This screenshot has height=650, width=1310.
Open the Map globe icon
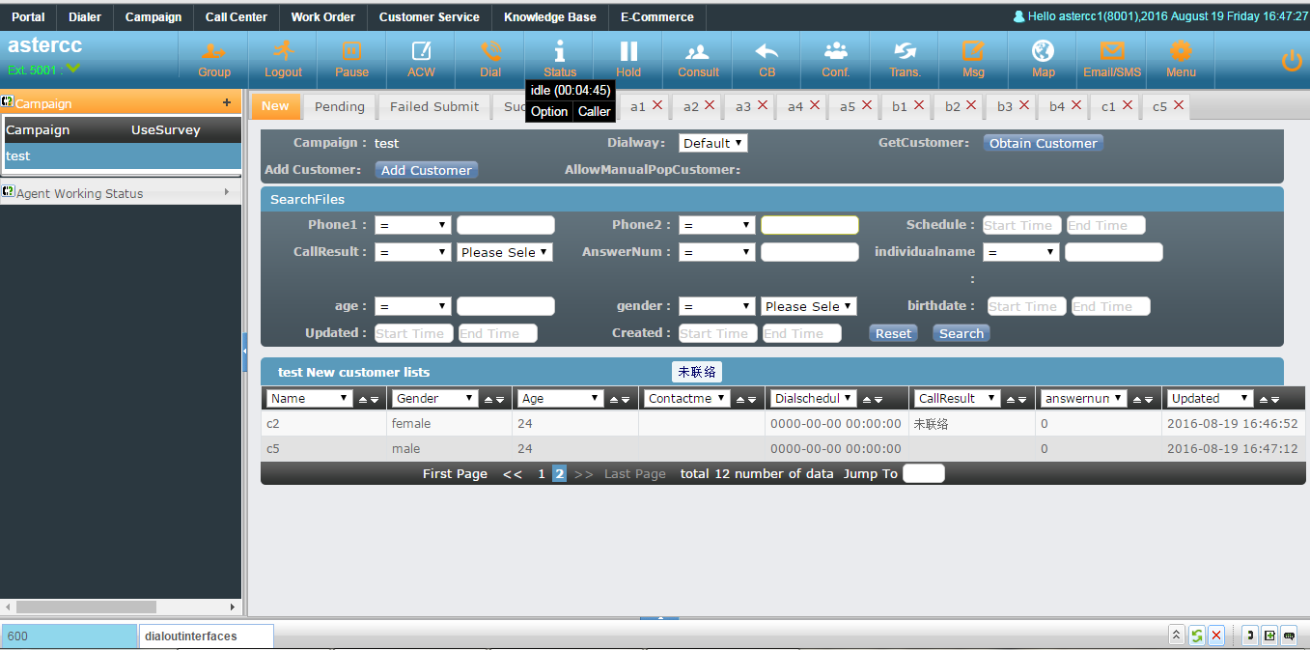[1043, 53]
